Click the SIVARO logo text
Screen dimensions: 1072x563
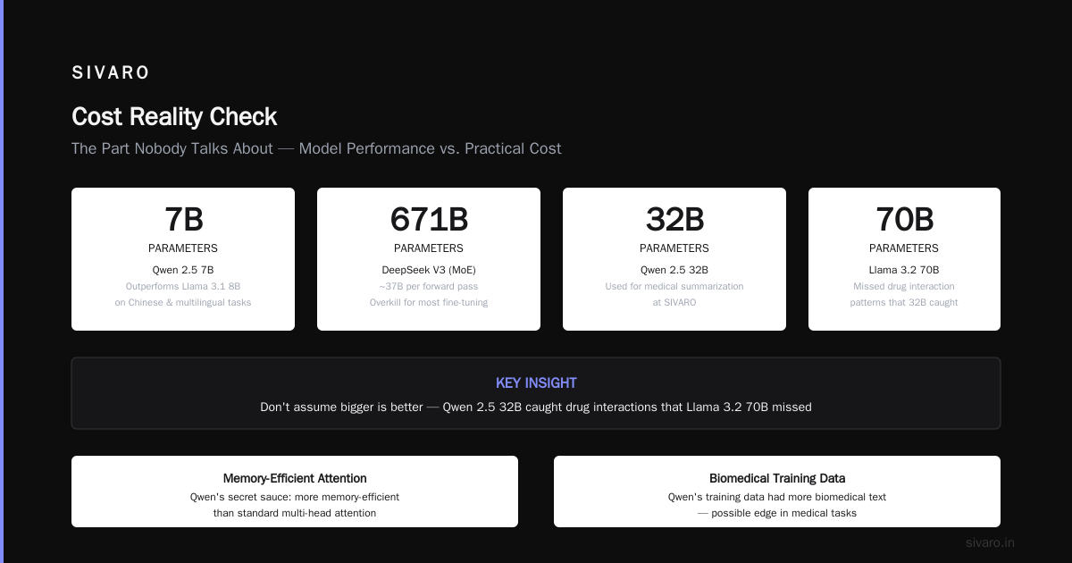pos(111,73)
